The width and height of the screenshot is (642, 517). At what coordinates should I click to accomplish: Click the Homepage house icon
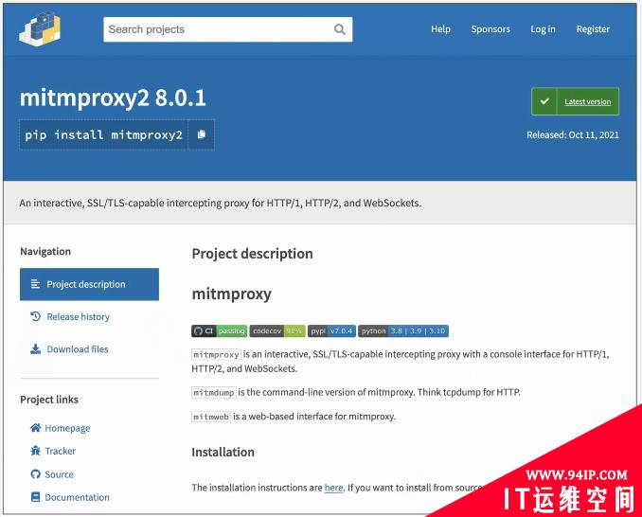(36, 428)
